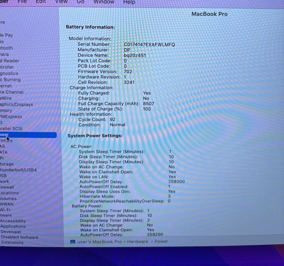The image size is (284, 266).
Task: Click the serial number C0174147EXAFWLMFQ
Action: coord(149,44)
